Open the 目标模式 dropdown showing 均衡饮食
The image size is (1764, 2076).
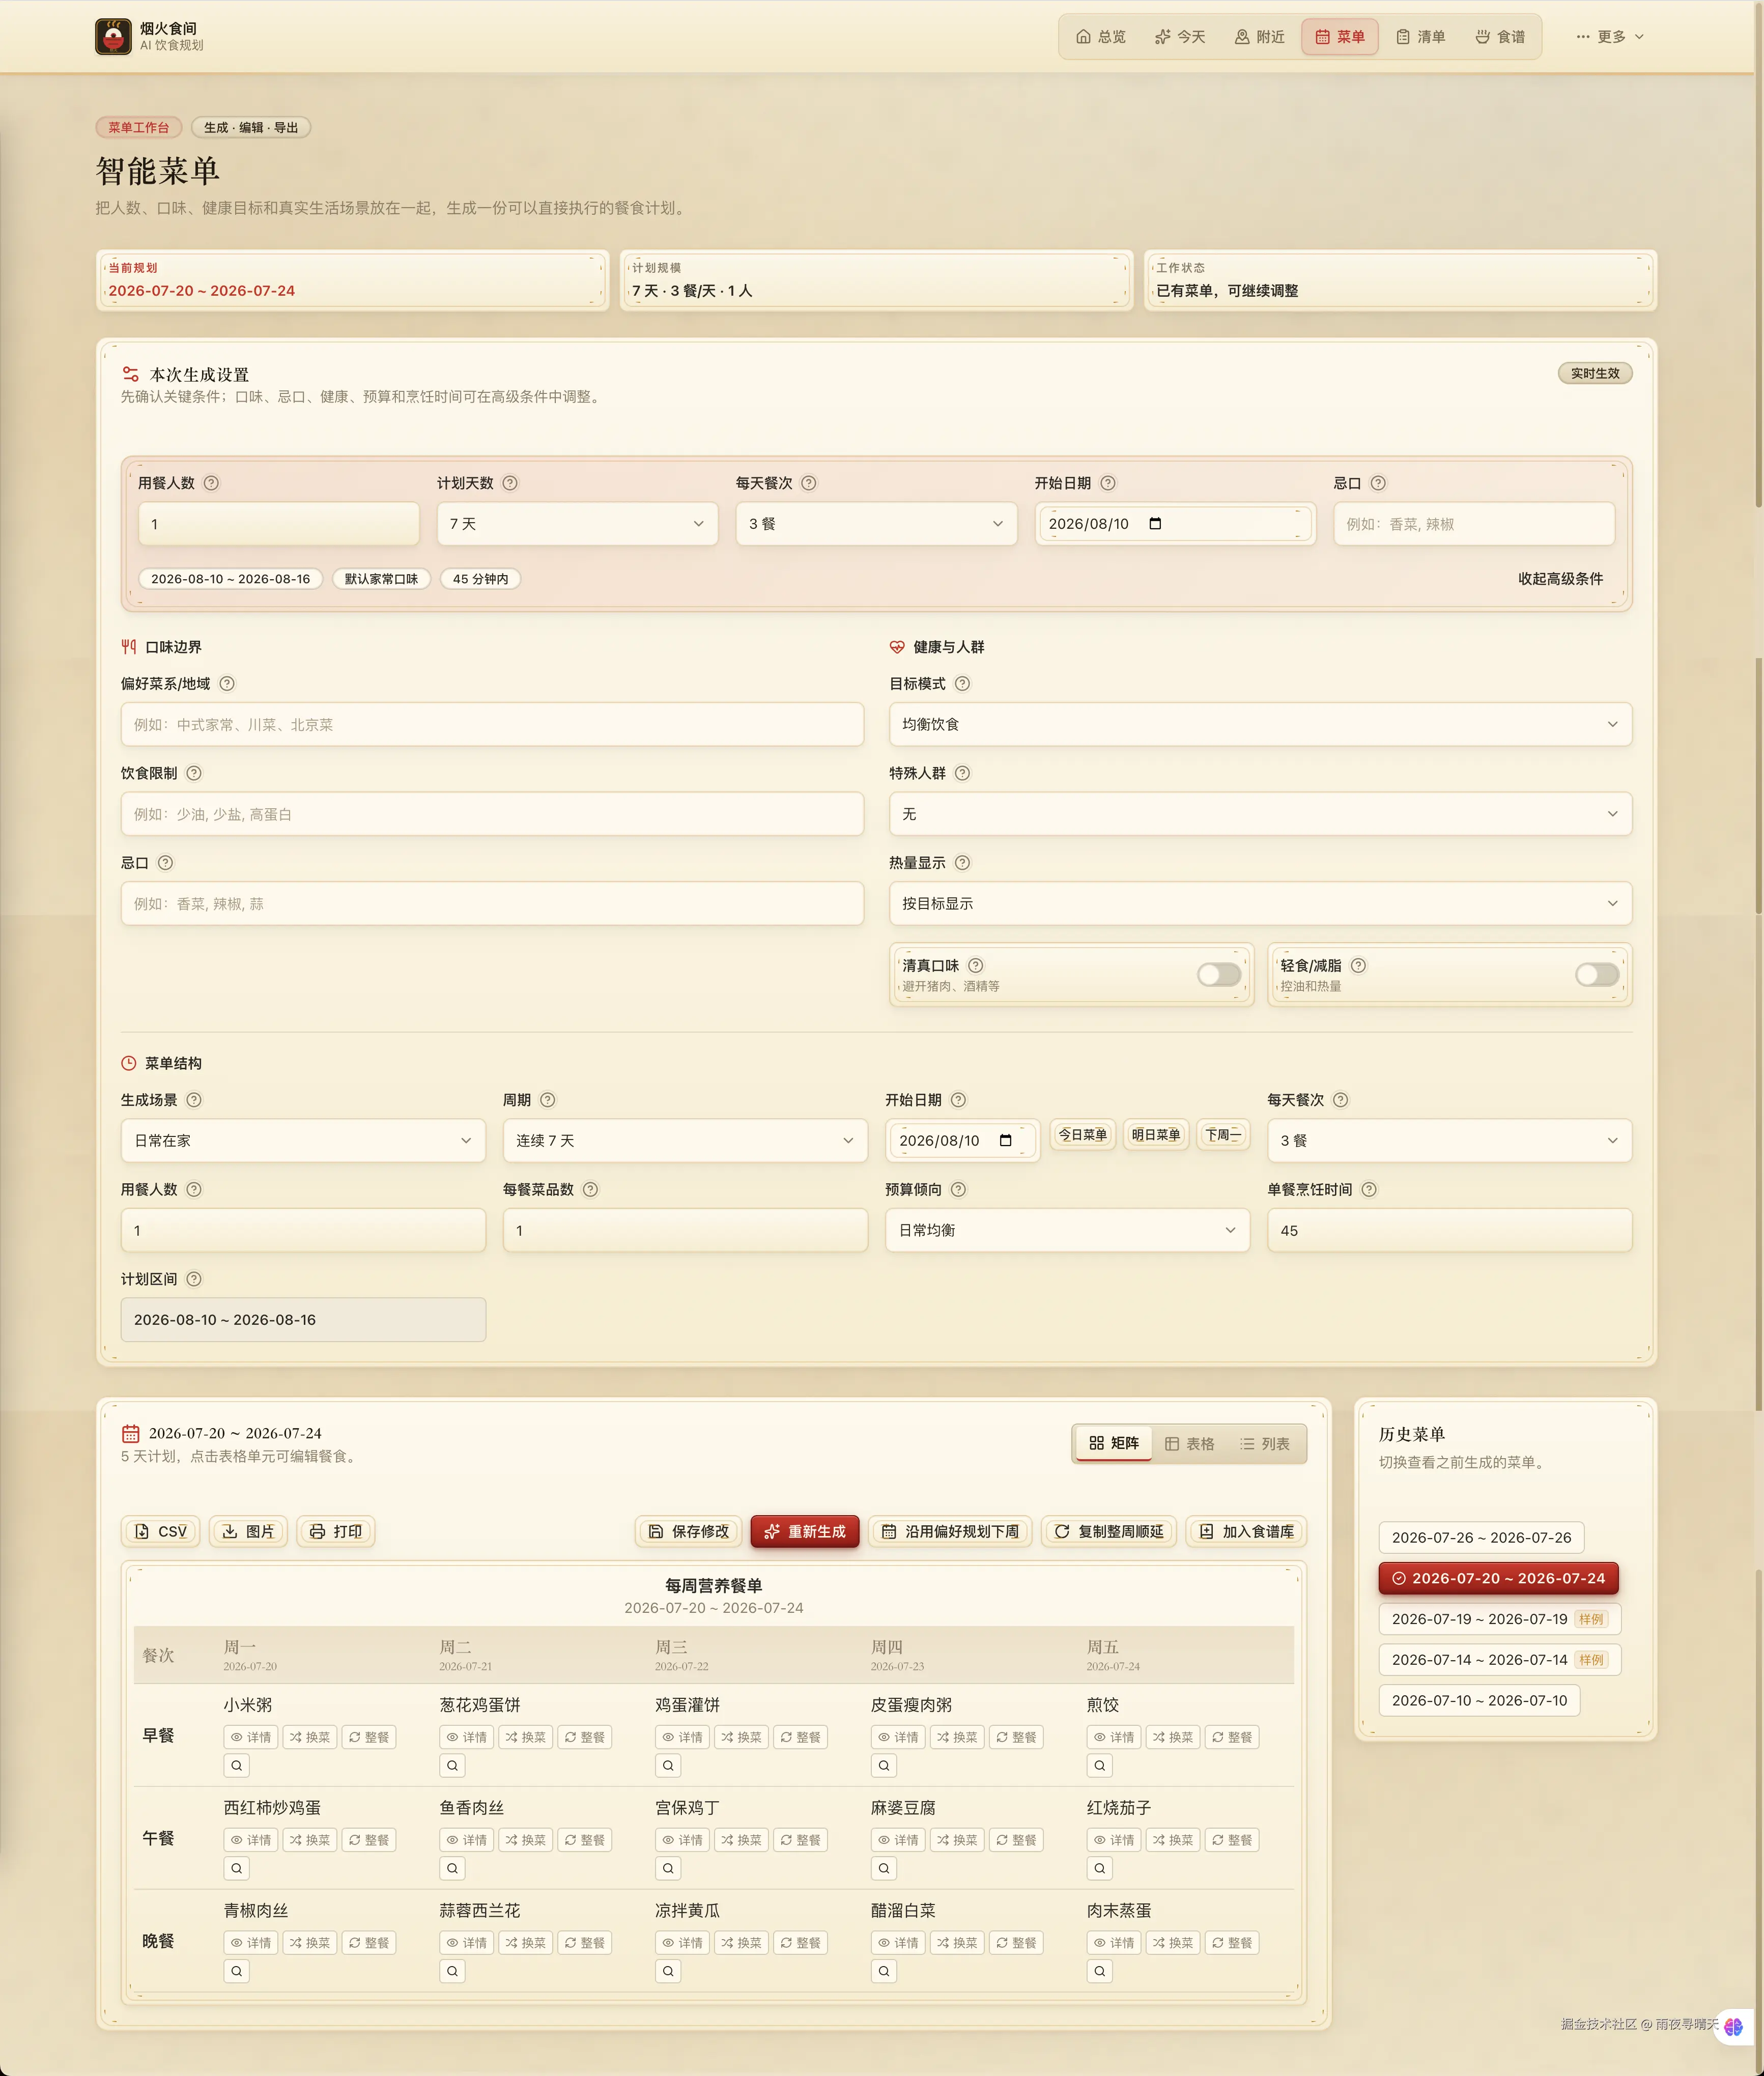tap(1260, 724)
